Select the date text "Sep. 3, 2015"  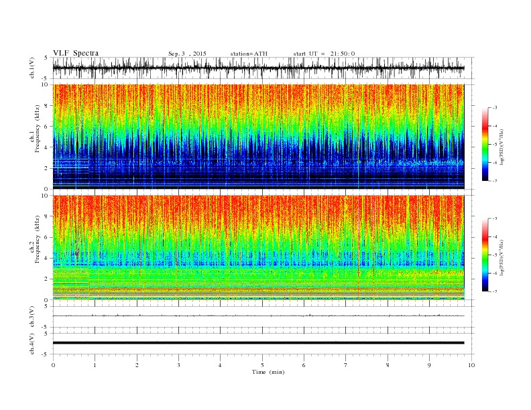187,54
